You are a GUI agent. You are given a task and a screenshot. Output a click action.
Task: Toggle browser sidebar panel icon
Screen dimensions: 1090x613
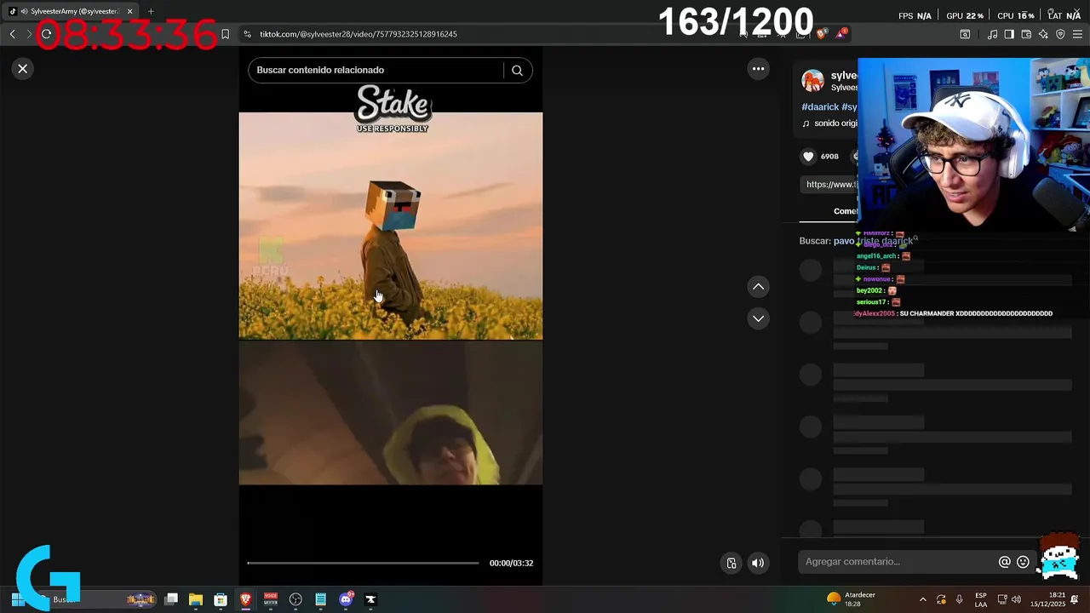coord(1009,34)
